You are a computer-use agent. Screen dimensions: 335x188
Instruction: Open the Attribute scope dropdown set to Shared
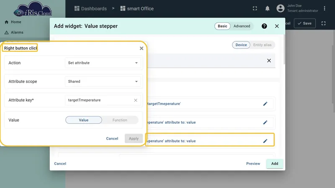103,81
